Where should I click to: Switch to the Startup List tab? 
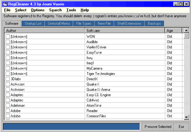point(33,24)
